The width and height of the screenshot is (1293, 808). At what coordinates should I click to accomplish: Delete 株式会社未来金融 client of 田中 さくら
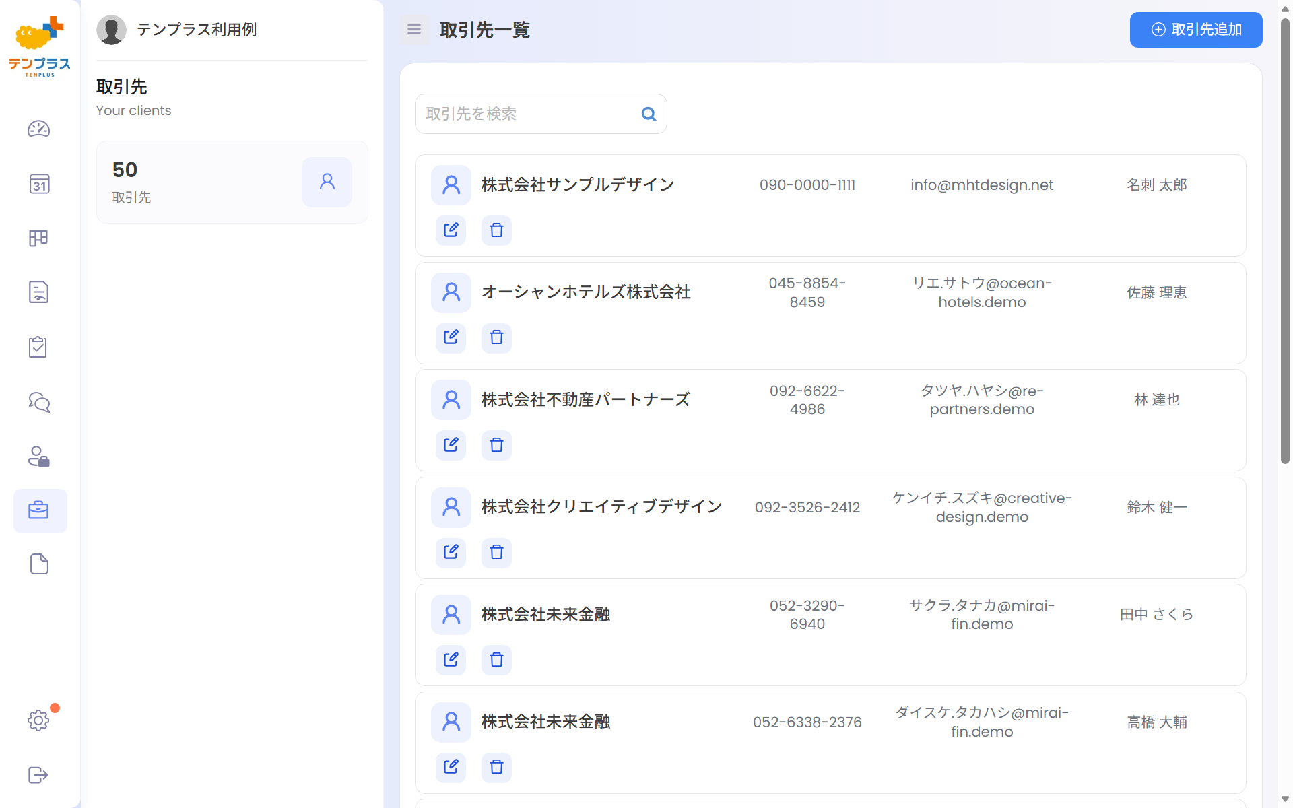pos(497,660)
